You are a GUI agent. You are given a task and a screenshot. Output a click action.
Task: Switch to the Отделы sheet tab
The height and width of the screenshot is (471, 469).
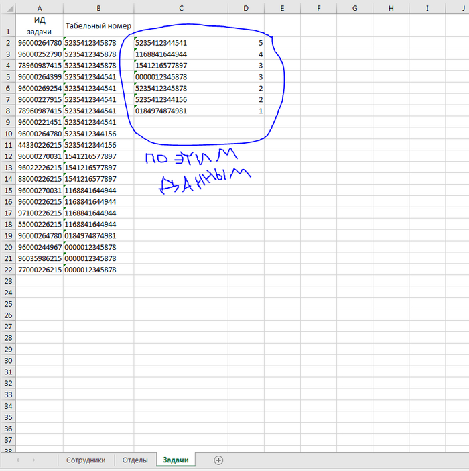click(135, 460)
